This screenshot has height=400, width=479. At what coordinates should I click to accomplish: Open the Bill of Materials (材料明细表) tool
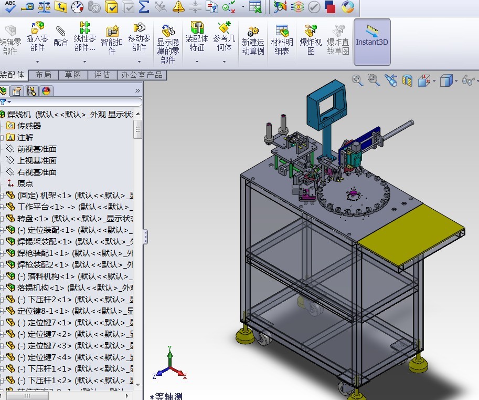[x=282, y=40]
